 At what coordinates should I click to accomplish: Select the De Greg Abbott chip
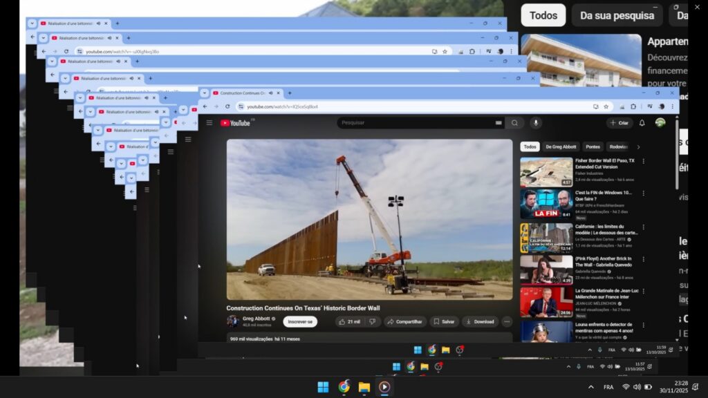pos(562,146)
